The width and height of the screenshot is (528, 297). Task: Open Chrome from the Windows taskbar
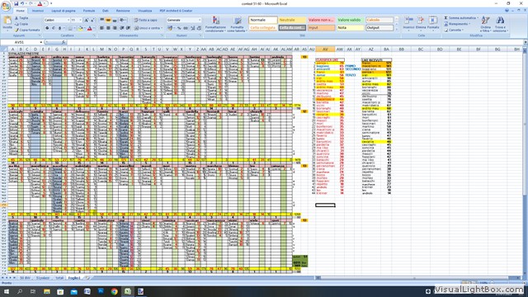pos(114,291)
